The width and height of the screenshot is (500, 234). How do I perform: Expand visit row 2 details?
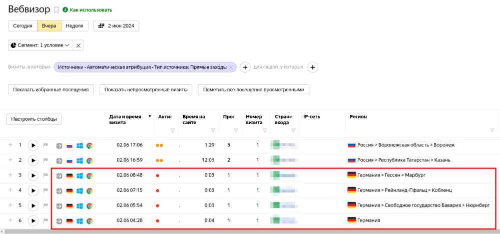tap(11, 160)
